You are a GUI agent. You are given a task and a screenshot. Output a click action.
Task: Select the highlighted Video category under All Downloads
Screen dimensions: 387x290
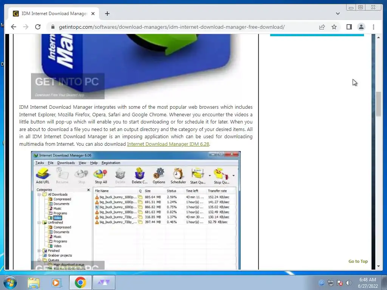click(x=57, y=218)
